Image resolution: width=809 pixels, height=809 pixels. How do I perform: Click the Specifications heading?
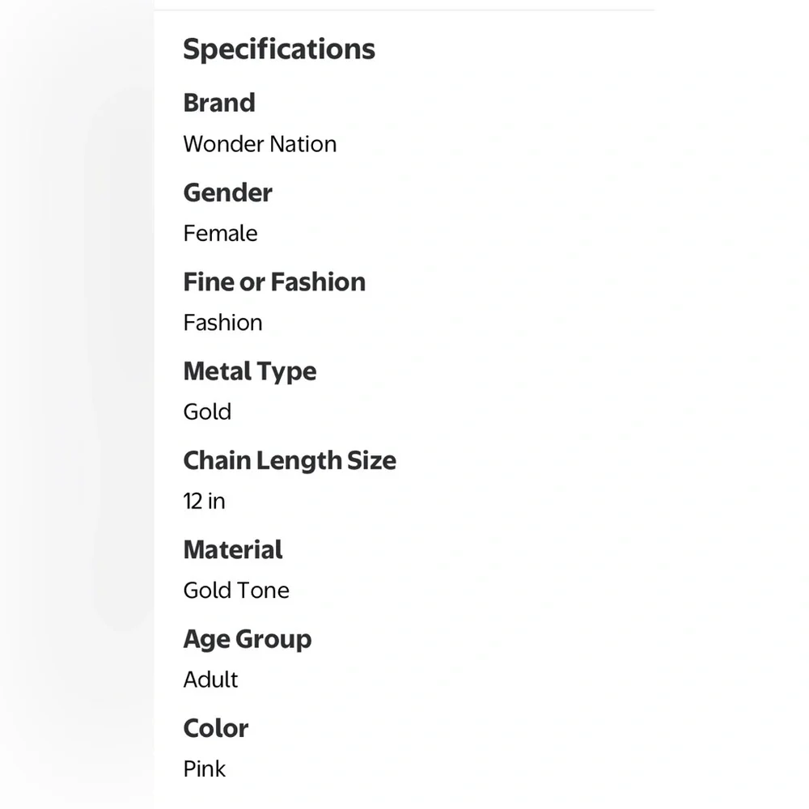pyautogui.click(x=279, y=50)
